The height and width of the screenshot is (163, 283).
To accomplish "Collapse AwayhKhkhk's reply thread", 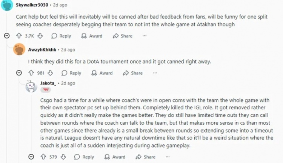I will 19,73.
